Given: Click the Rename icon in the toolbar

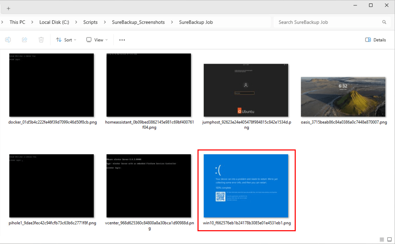Looking at the screenshot, I should pos(8,40).
